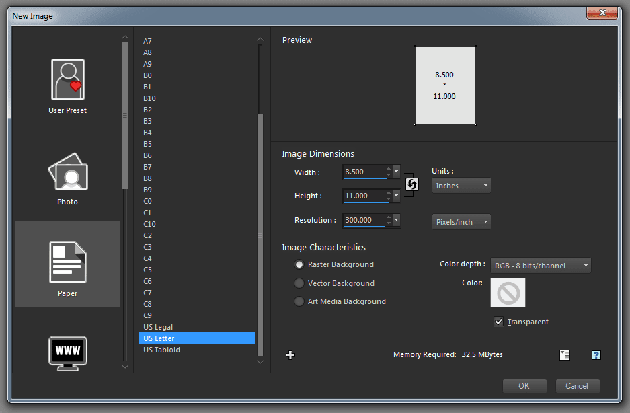Uncheck the Transparent checkbox

click(498, 322)
